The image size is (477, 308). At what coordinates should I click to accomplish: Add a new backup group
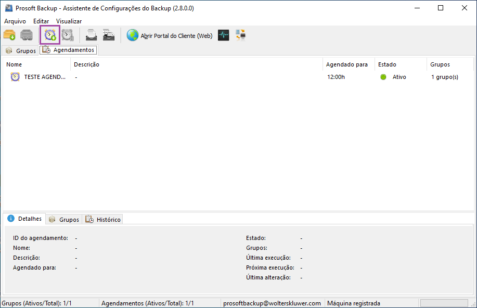tap(9, 35)
